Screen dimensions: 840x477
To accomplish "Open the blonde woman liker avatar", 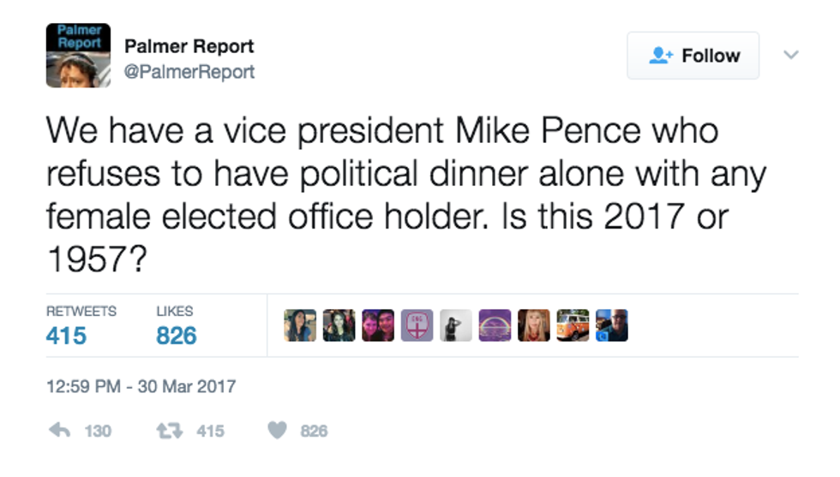I will click(533, 325).
